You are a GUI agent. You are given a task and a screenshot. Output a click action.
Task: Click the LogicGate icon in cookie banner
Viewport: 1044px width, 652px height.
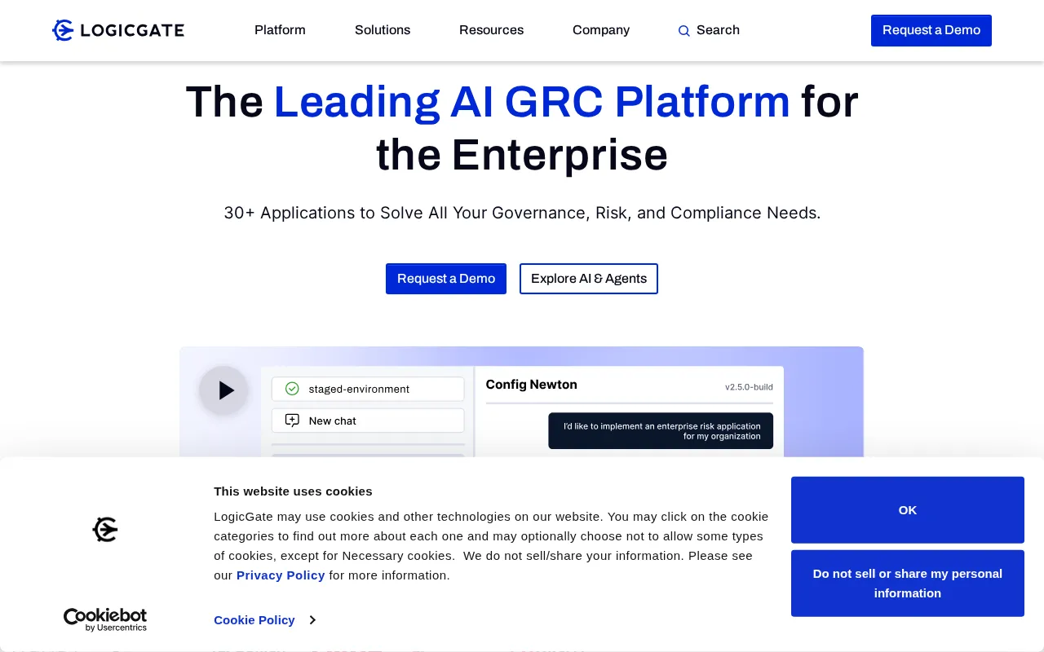tap(105, 530)
